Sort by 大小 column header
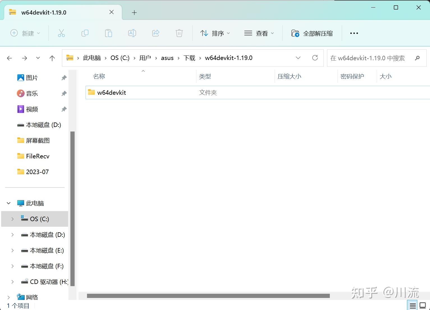The width and height of the screenshot is (430, 310). click(385, 77)
